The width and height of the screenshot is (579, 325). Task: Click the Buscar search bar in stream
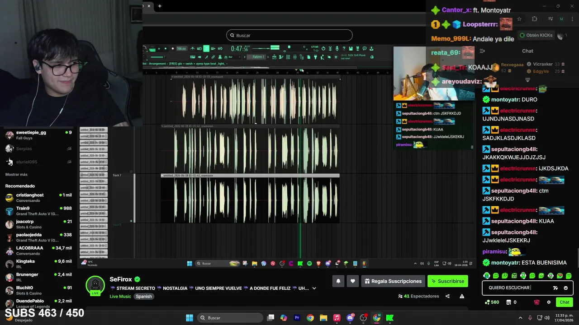coord(289,35)
